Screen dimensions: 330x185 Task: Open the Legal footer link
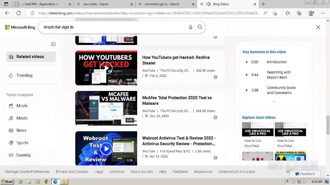coord(99,172)
